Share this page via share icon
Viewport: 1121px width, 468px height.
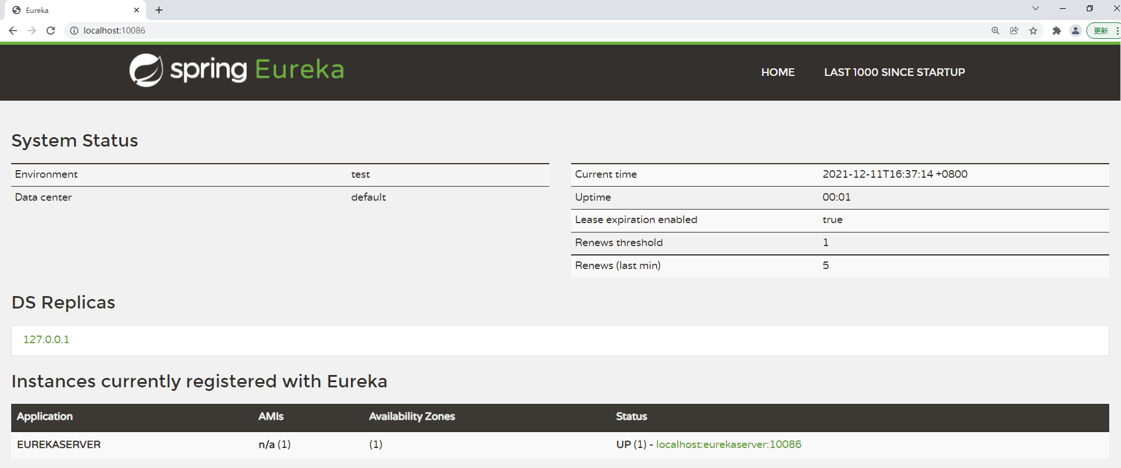[1014, 31]
